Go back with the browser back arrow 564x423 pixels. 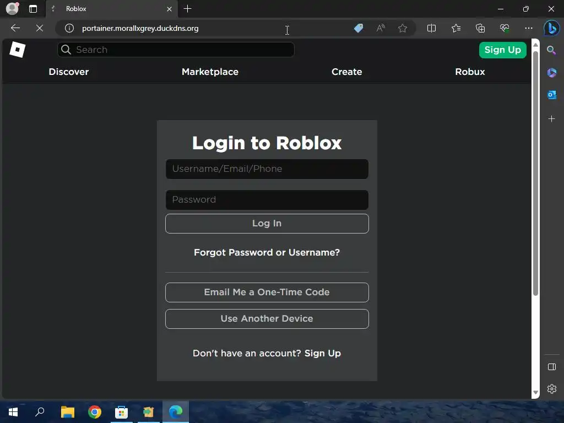[15, 28]
